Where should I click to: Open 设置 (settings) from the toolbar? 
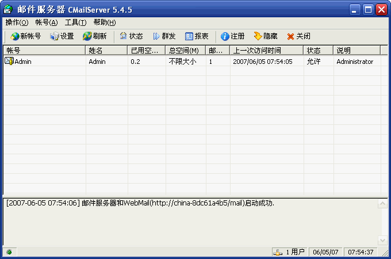click(x=62, y=36)
